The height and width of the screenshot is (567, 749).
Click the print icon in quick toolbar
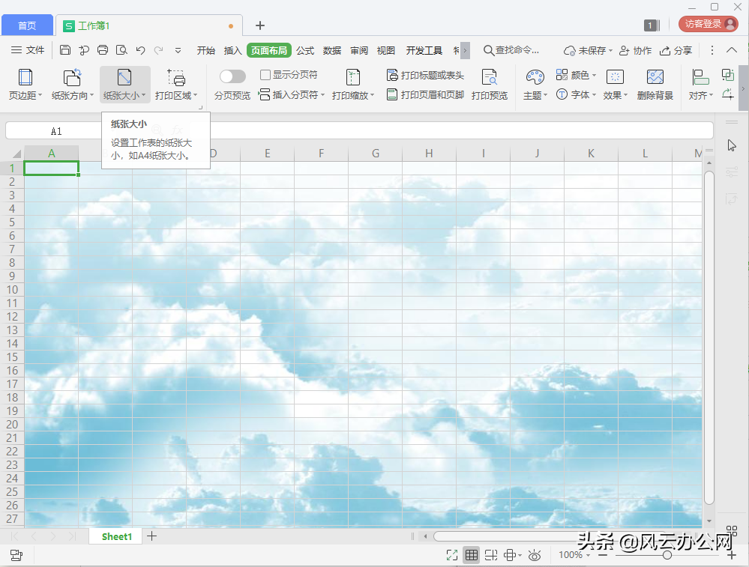tap(103, 49)
